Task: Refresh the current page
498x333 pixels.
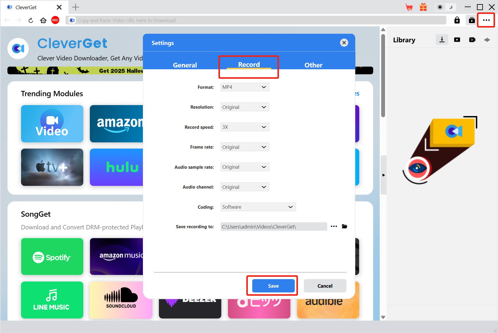Action: pyautogui.click(x=31, y=20)
